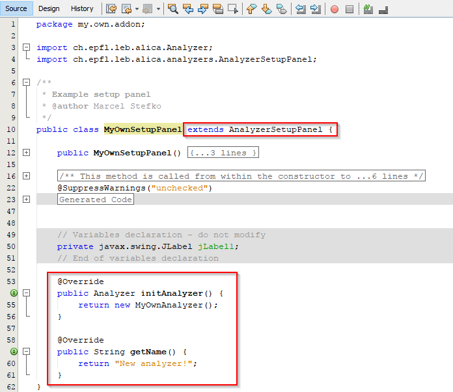Open the Forward history dropdown arrow
Screen dimensions: 453x392
pos(158,9)
